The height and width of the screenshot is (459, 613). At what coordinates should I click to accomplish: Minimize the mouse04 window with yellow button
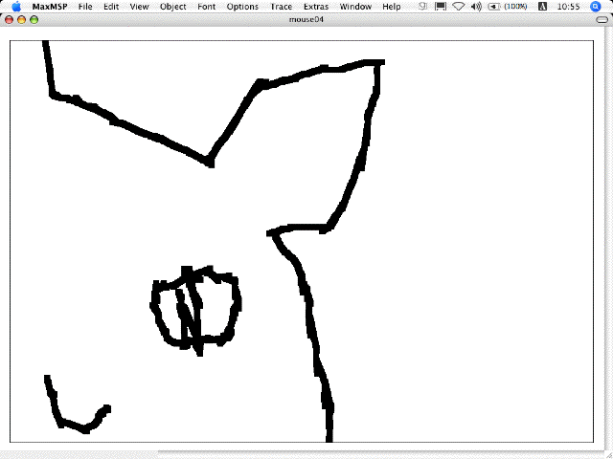point(21,19)
